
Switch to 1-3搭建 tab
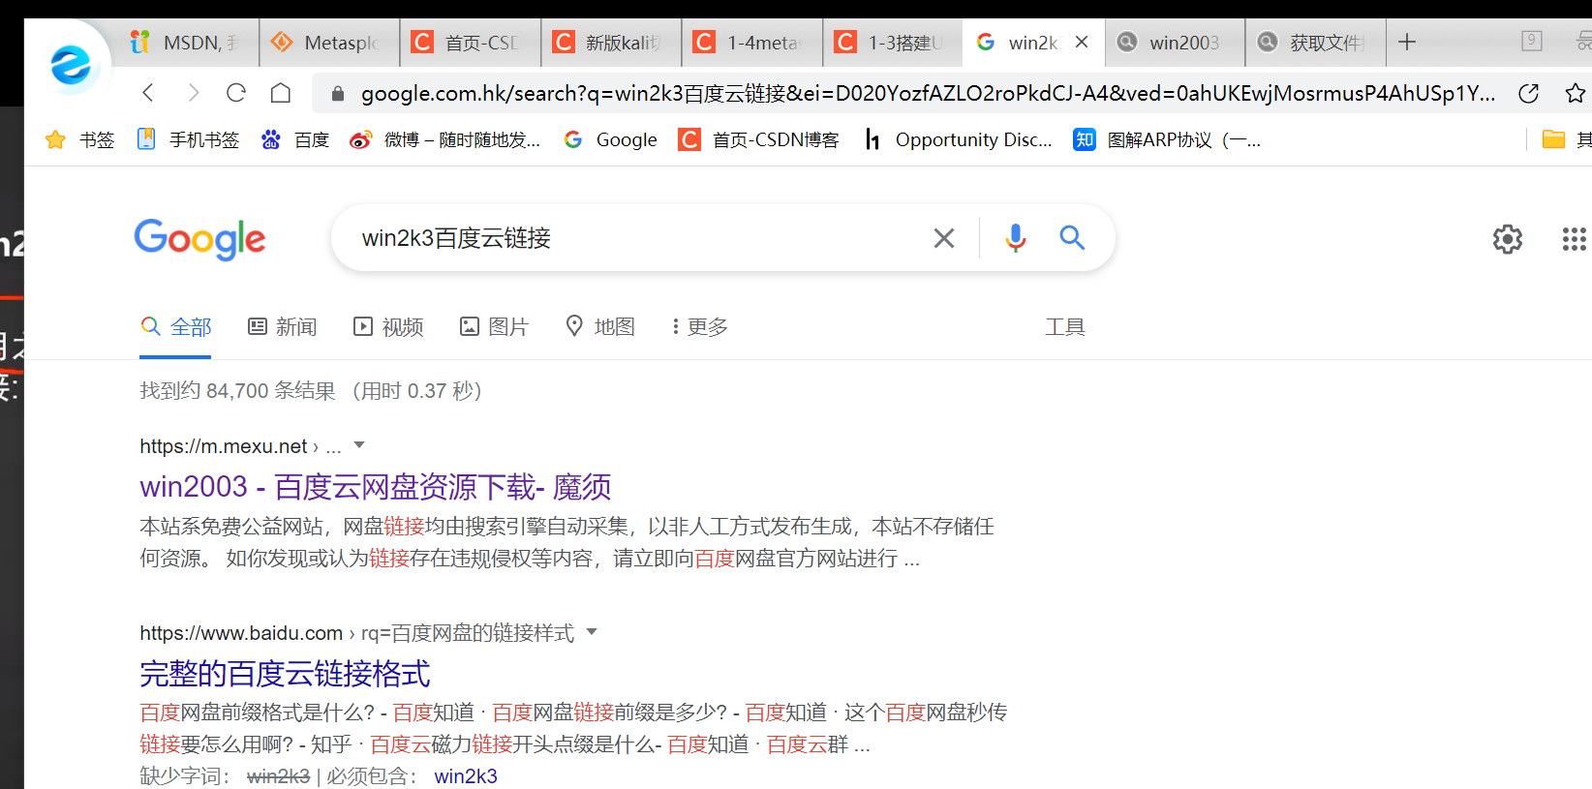click(892, 43)
